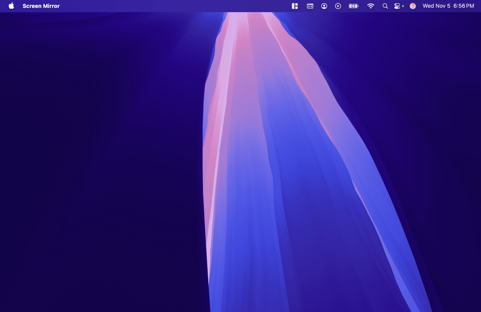Click the colorful Siri icon
481x312 pixels.
point(412,6)
